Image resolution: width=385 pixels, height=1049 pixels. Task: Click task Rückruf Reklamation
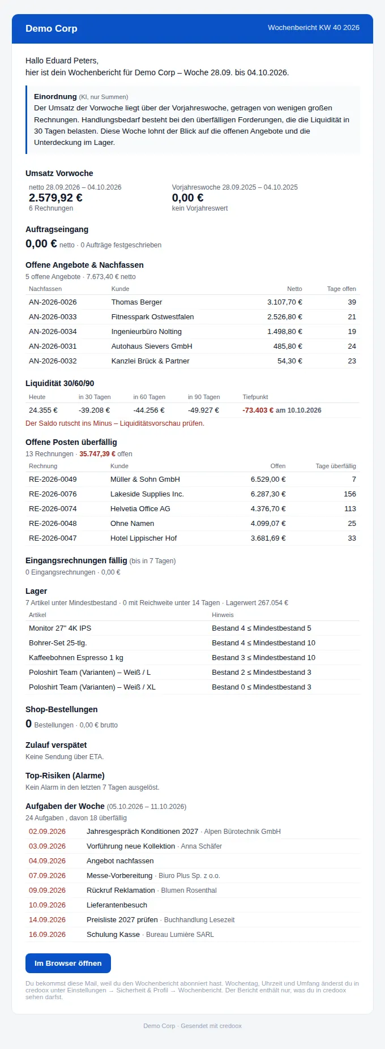pyautogui.click(x=121, y=890)
